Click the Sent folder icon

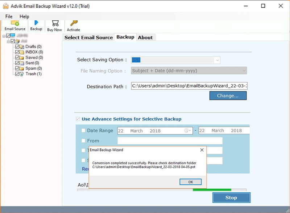[x=22, y=63]
